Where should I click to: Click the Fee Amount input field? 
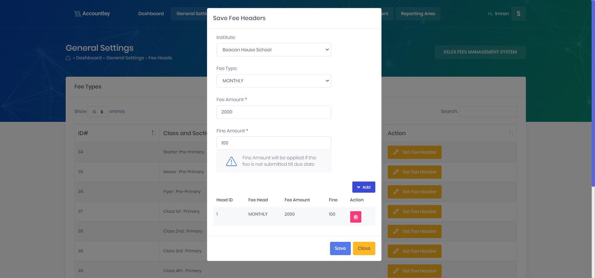(274, 112)
